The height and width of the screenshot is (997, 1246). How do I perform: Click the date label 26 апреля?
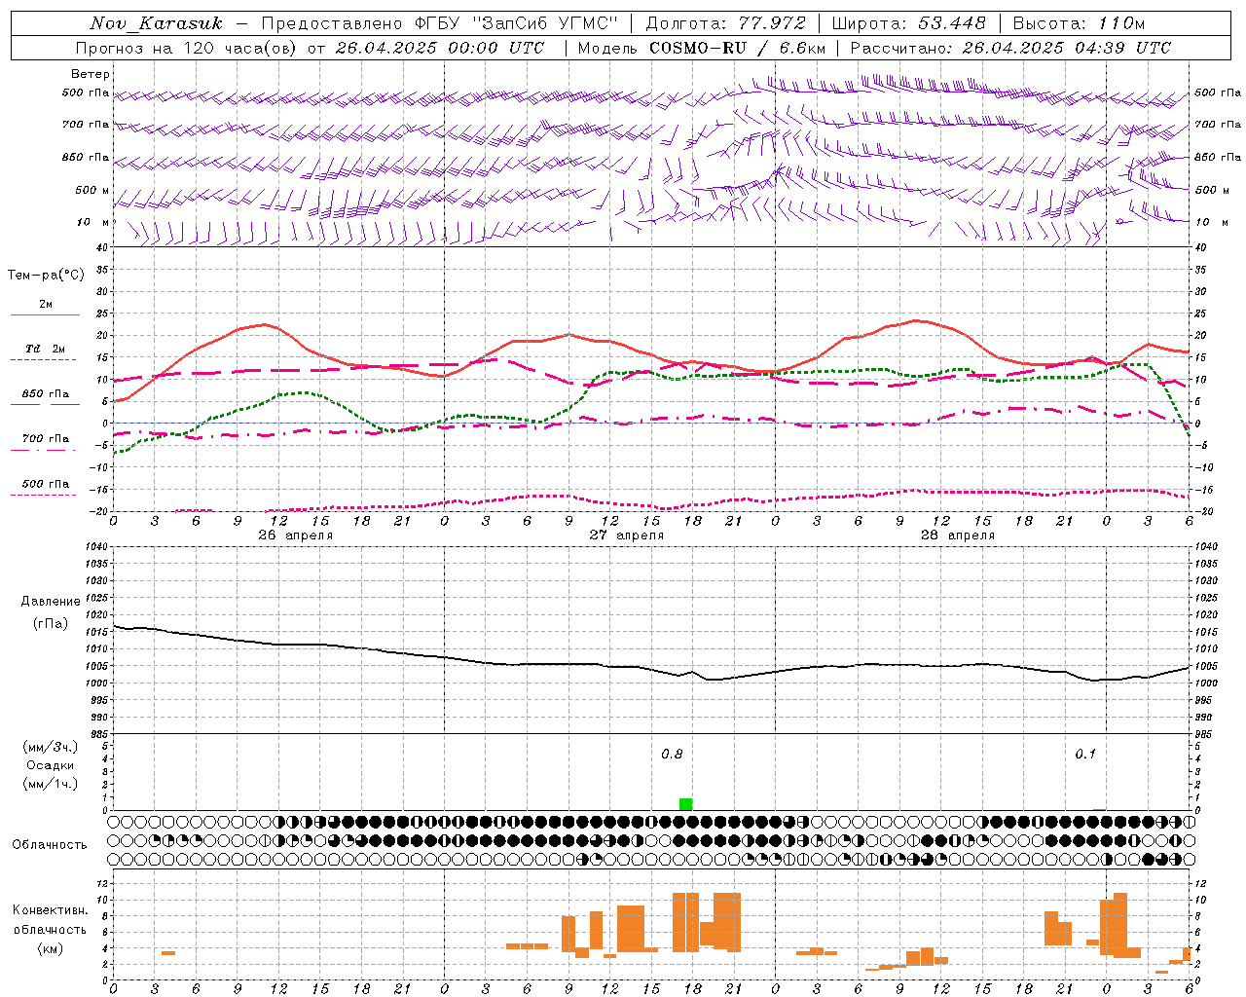[x=296, y=535]
